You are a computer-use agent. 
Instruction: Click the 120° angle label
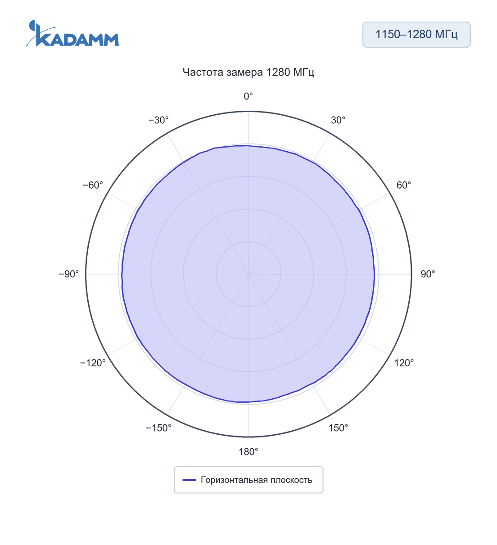click(x=404, y=363)
